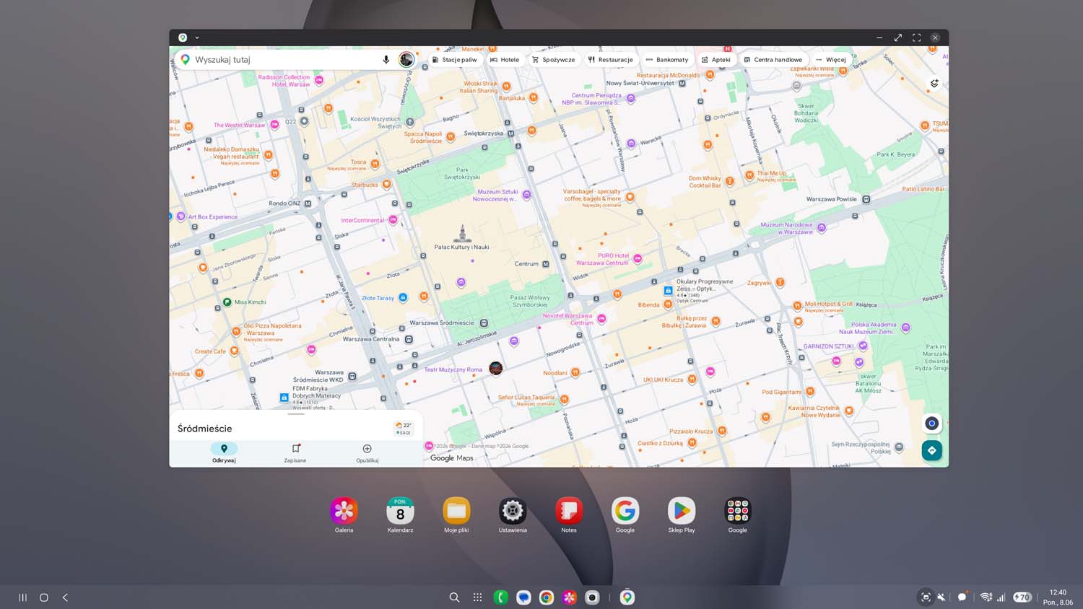Switch to the Zapisane tab
Screen dimensions: 1083x609
(295, 452)
